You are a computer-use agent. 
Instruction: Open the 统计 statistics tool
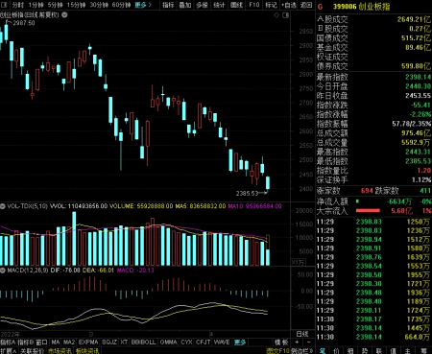coord(219,5)
